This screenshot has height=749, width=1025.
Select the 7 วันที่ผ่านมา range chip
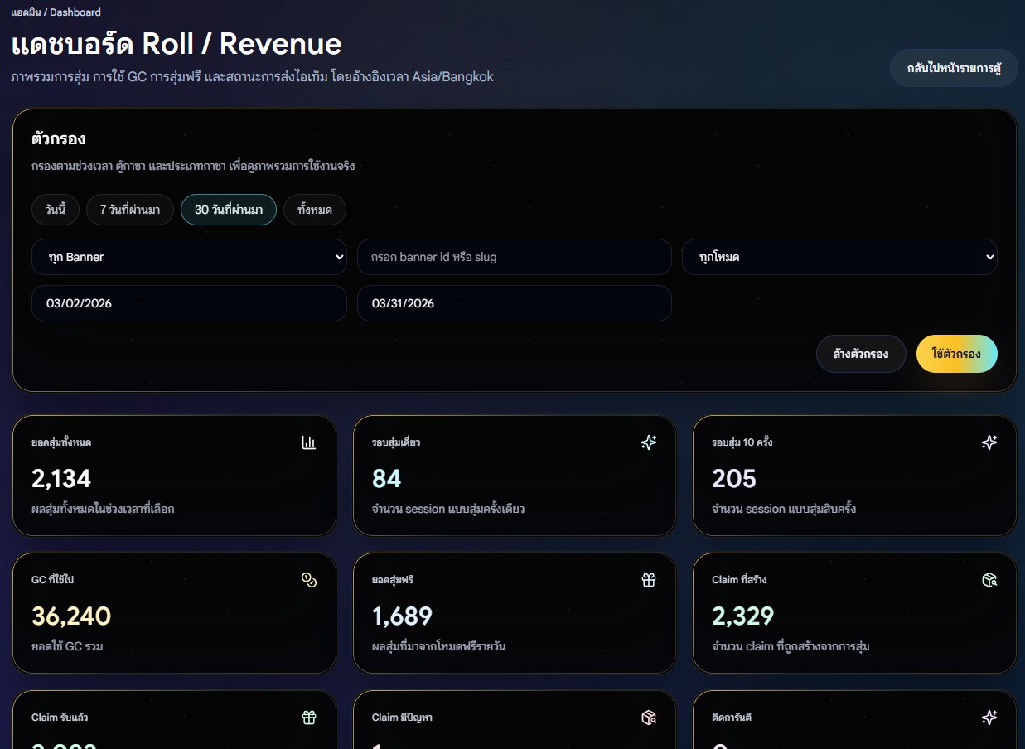point(130,210)
